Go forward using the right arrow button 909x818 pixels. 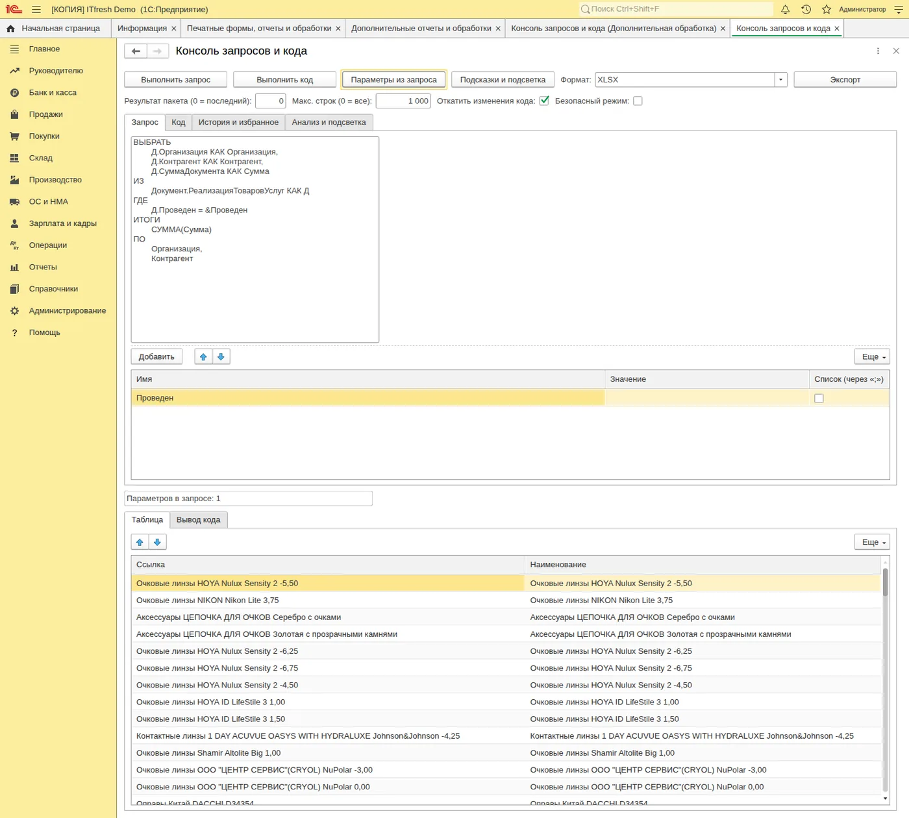(157, 51)
